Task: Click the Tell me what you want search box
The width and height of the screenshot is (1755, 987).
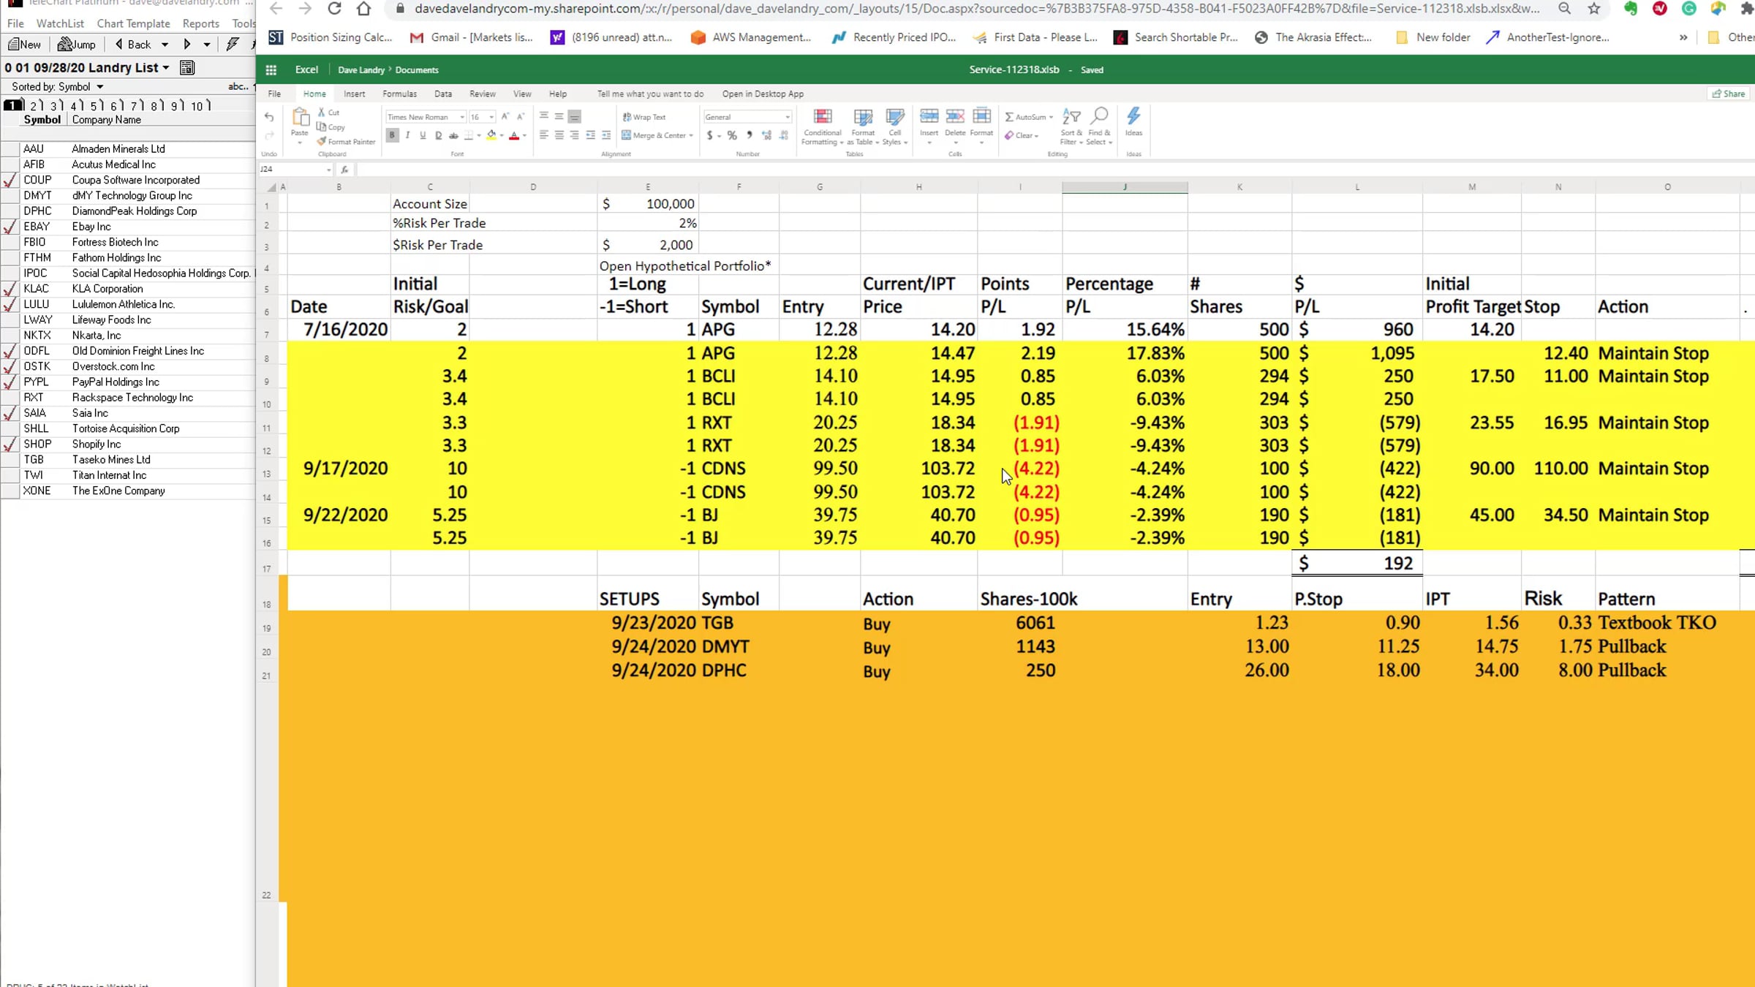Action: (650, 94)
